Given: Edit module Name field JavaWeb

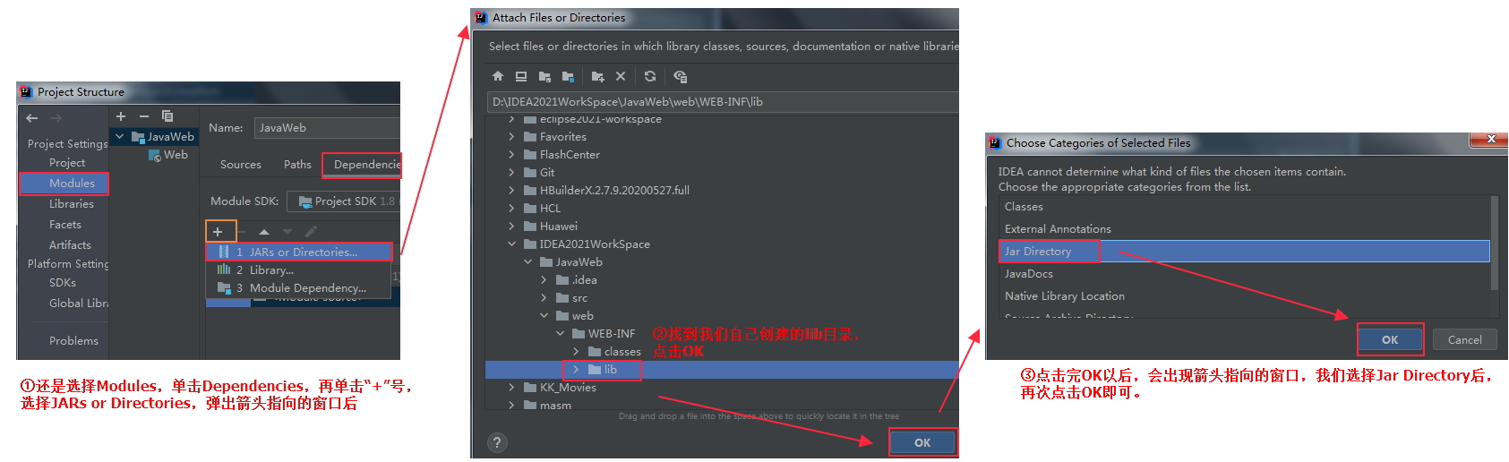Looking at the screenshot, I should 327,128.
